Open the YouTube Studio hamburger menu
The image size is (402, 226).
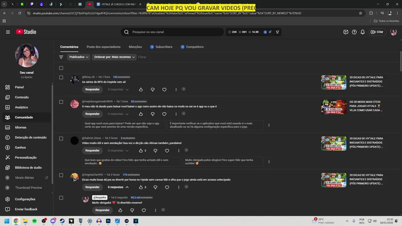[8, 32]
